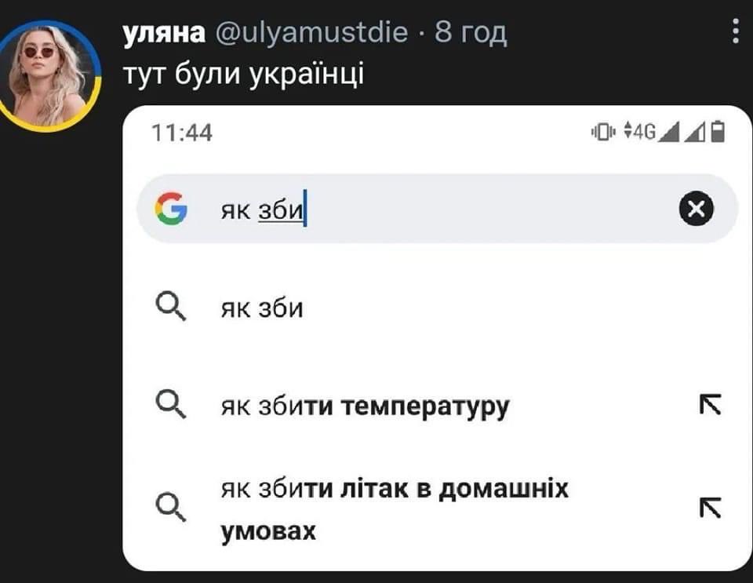Screen dimensions: 753x583
Task: Clear the search text with X button
Action: click(x=696, y=210)
